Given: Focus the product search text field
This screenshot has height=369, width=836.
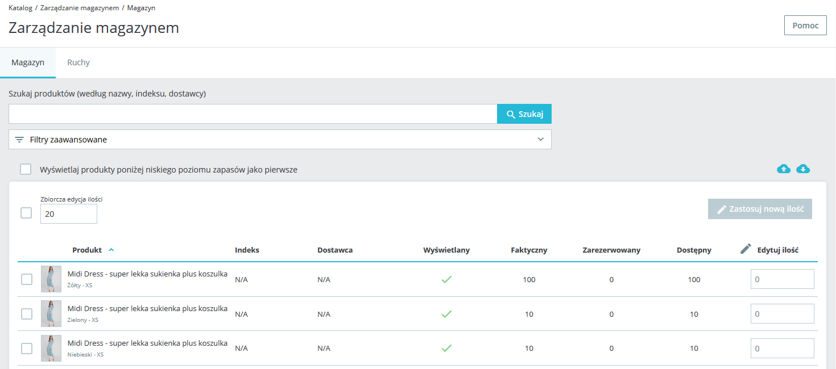Looking at the screenshot, I should 253,114.
